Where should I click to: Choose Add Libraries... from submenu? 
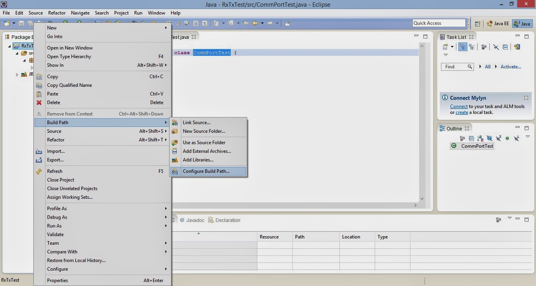(208, 160)
